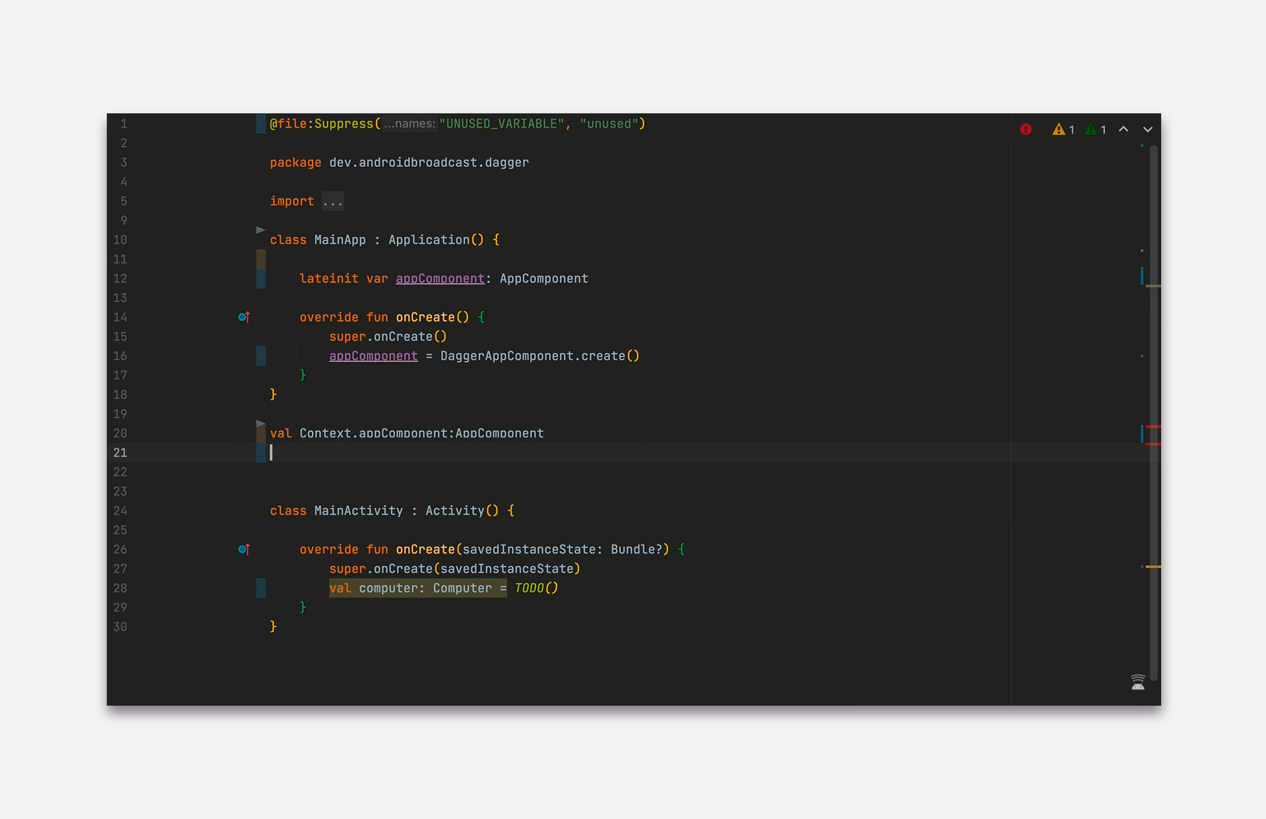Viewport: 1266px width, 819px height.
Task: Expand the folded import block
Action: point(332,202)
